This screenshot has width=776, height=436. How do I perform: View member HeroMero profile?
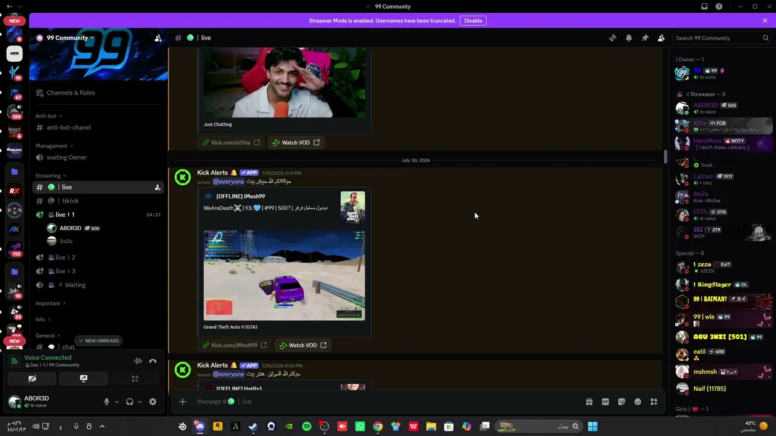click(x=724, y=144)
